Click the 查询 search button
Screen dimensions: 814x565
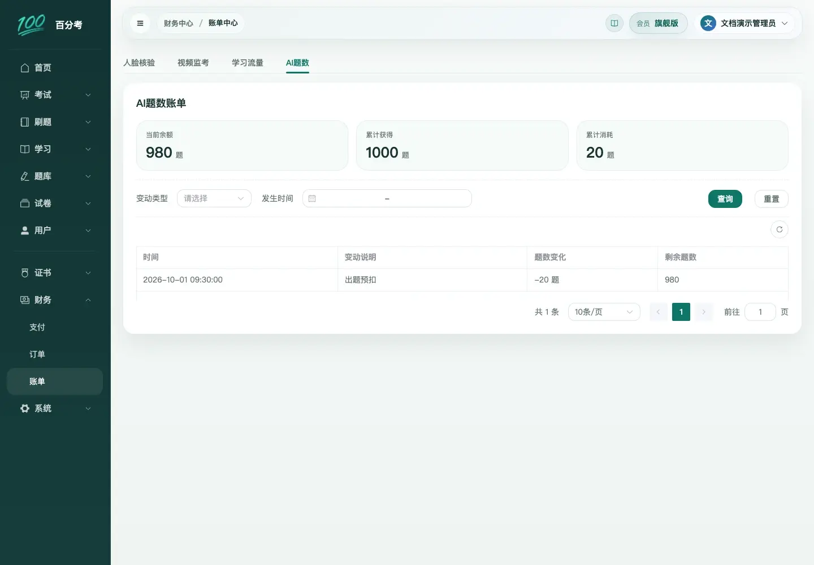tap(725, 199)
